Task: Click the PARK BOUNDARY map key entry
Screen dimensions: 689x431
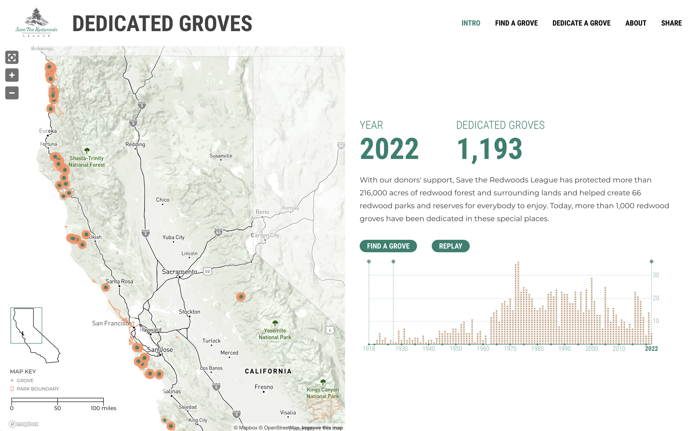Action: pyautogui.click(x=35, y=389)
